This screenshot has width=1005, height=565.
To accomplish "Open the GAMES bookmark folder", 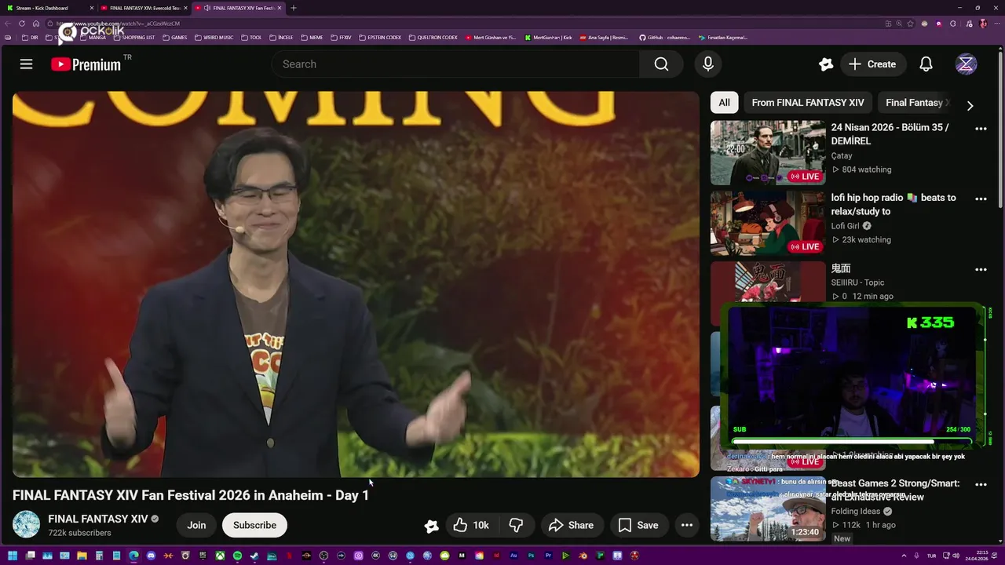I will pyautogui.click(x=175, y=38).
